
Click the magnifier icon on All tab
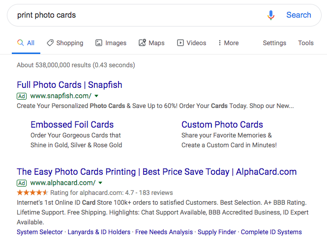coord(21,43)
